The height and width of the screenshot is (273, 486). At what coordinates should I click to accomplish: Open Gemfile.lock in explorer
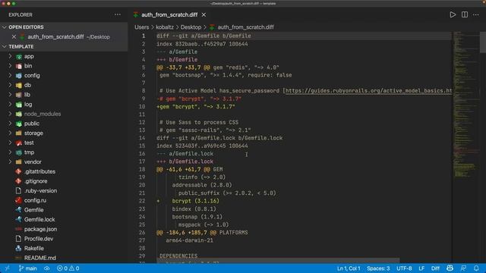(x=39, y=219)
